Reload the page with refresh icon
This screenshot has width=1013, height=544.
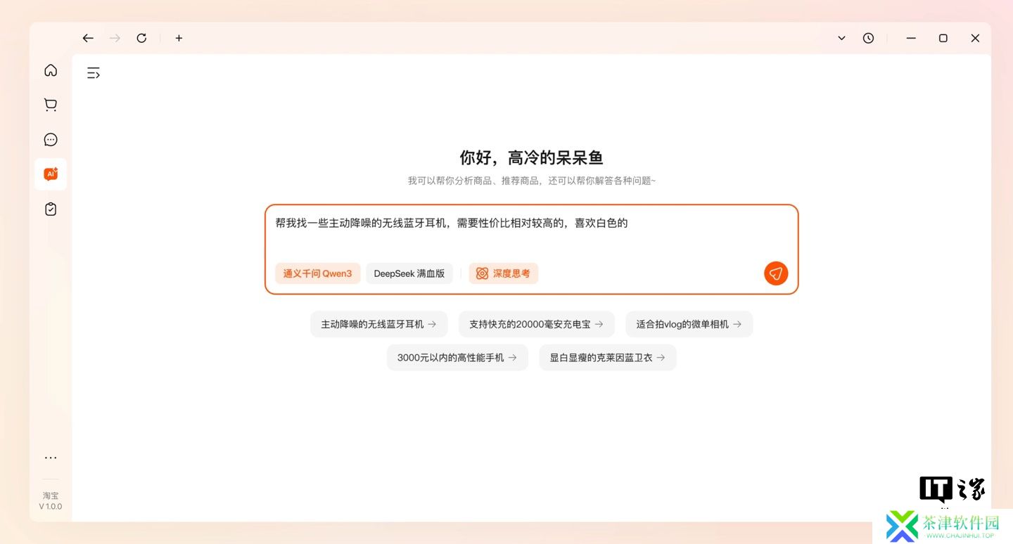coord(141,38)
